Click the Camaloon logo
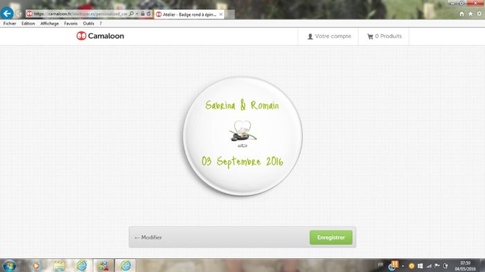 pyautogui.click(x=100, y=36)
